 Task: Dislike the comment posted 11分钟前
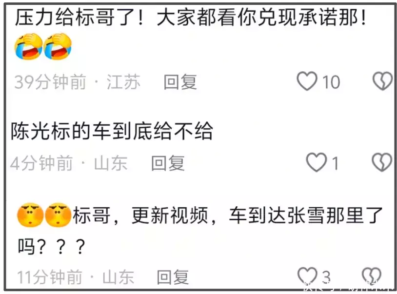coord(372,276)
